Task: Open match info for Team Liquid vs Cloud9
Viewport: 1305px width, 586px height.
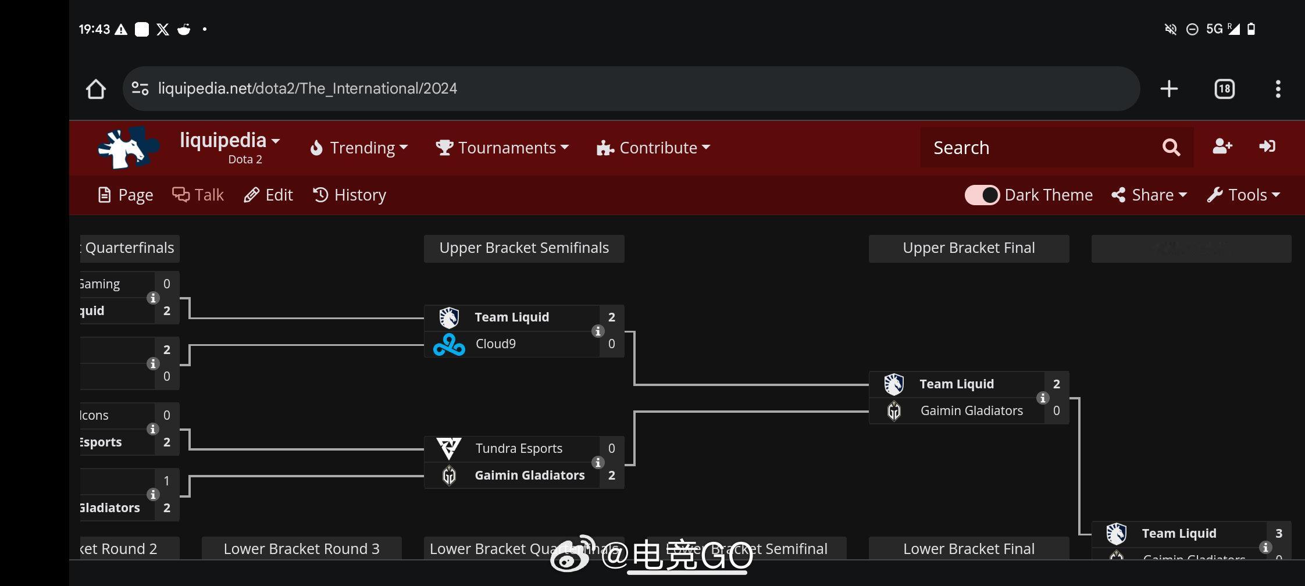Action: pos(598,331)
